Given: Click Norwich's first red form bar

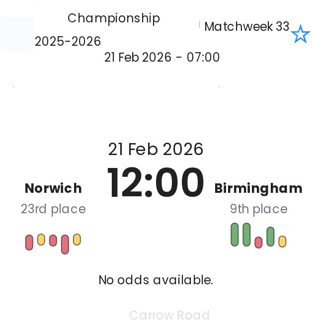Looking at the screenshot, I should pyautogui.click(x=29, y=243).
